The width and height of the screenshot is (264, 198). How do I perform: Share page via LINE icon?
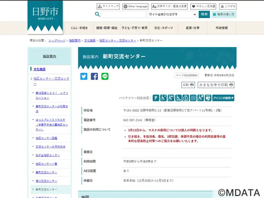point(105,76)
